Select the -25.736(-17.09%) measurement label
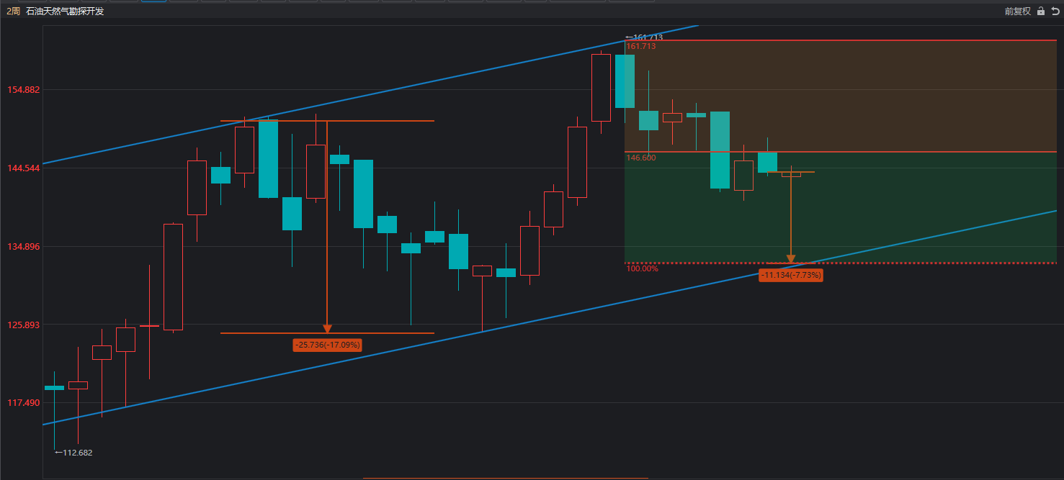The image size is (1064, 480). coord(327,345)
